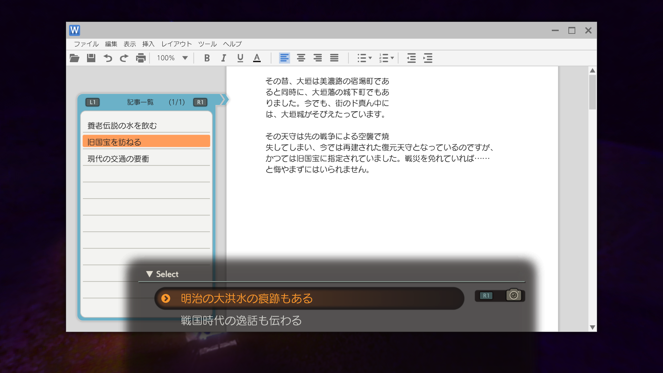The image size is (663, 373).
Task: Click the font color A icon
Action: [x=257, y=58]
